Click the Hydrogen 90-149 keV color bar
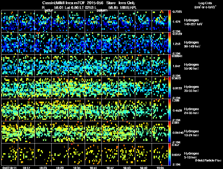 point(169,43)
